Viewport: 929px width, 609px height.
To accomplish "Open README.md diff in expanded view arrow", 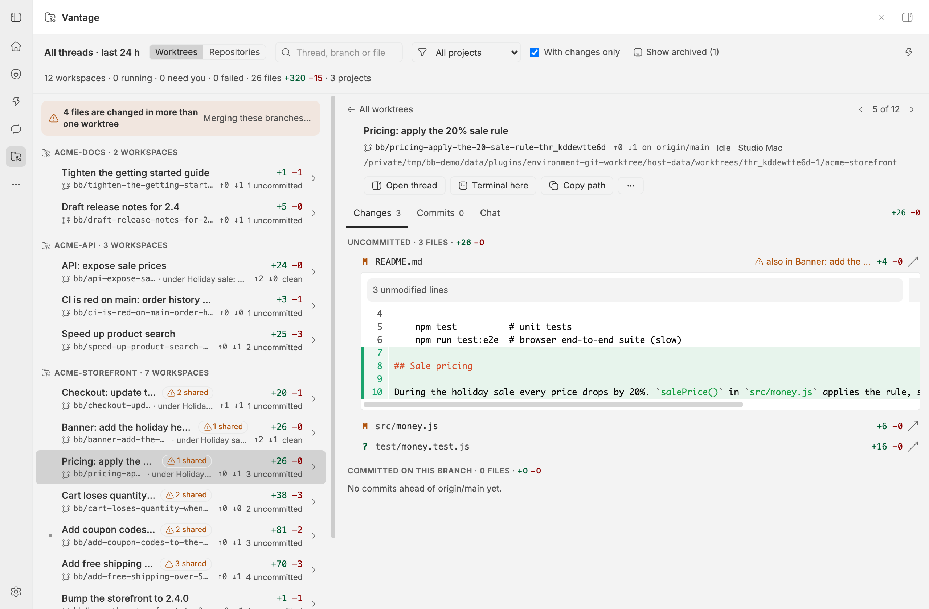I will pyautogui.click(x=913, y=262).
